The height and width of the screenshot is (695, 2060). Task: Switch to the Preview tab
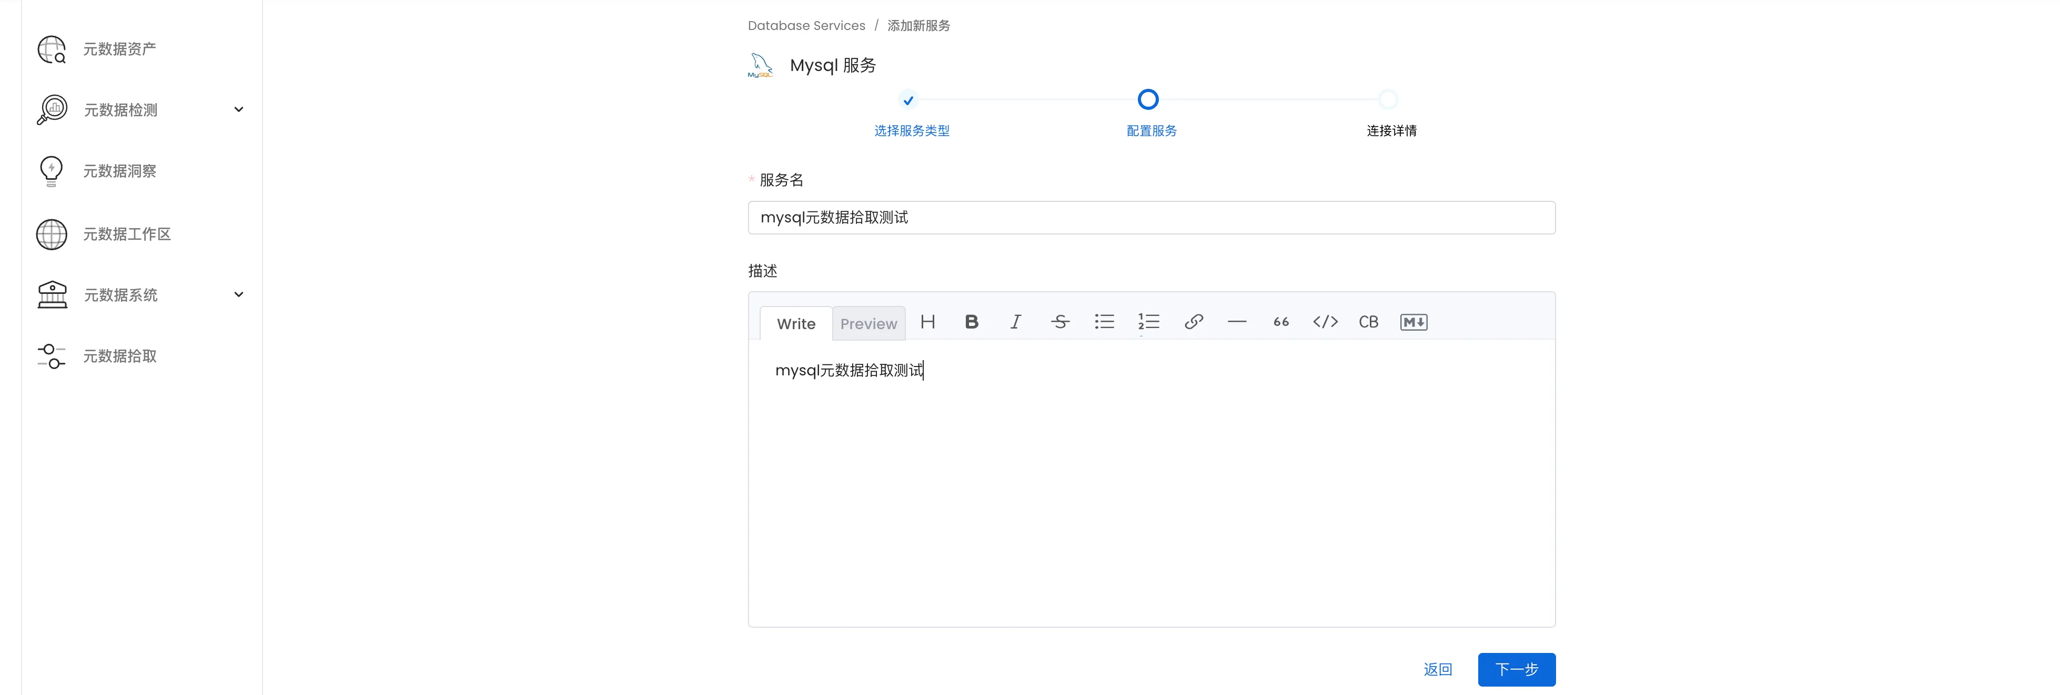[869, 323]
